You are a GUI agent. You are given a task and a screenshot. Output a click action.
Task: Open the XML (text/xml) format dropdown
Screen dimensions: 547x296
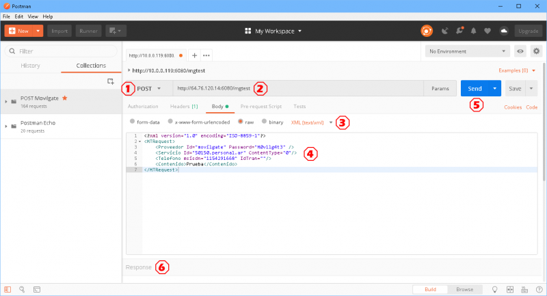(x=312, y=122)
